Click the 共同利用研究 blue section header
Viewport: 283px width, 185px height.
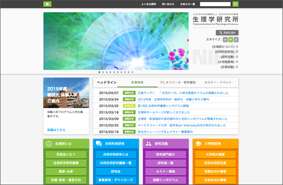click(116, 144)
